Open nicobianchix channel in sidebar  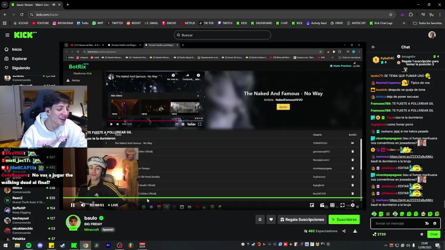pos(30,231)
